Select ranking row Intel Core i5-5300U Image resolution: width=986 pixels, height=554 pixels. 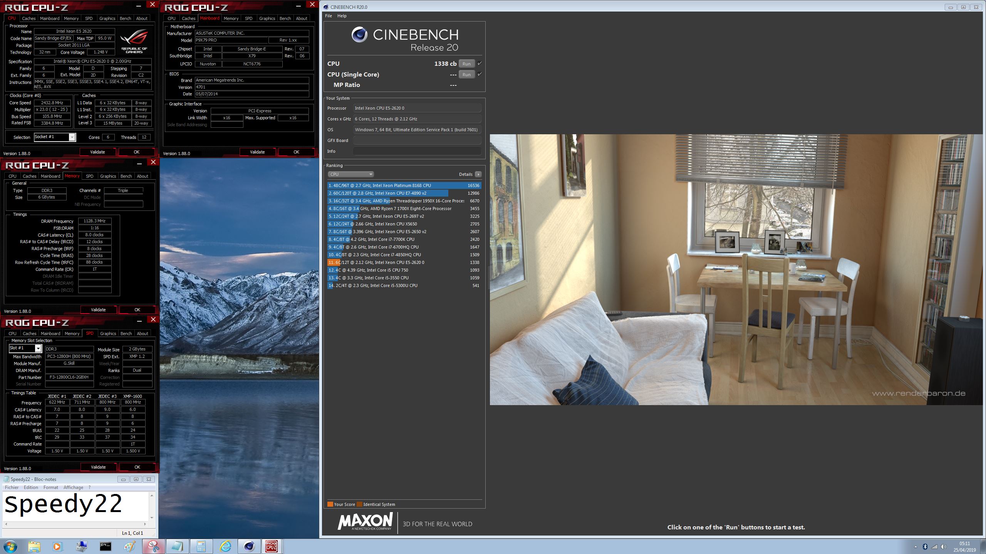coord(404,285)
